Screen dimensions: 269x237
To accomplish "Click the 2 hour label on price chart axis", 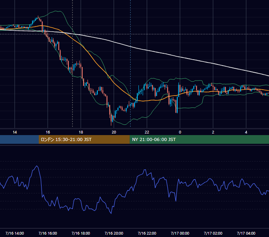I will tap(213, 132).
